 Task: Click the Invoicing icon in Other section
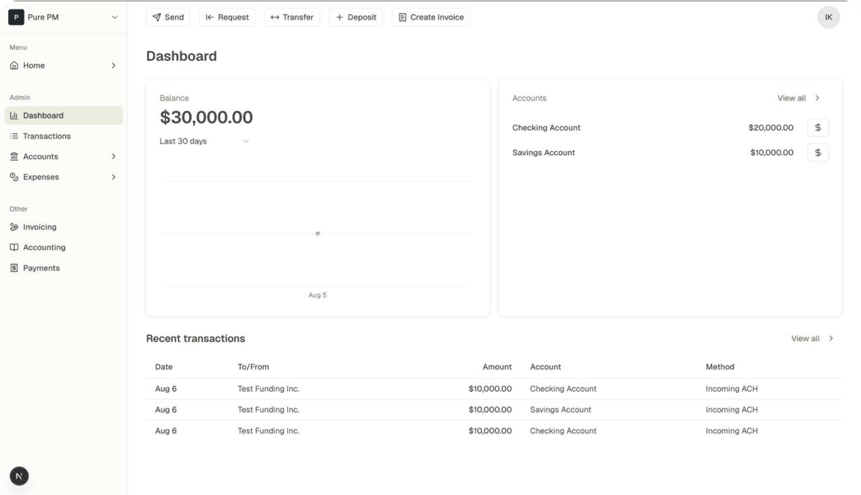pyautogui.click(x=14, y=227)
